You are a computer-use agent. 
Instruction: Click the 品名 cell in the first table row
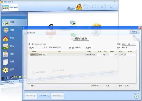[x=61, y=55]
